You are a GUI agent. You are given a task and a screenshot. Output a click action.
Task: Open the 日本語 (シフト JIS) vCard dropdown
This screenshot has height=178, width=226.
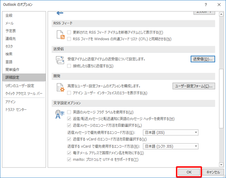(170, 146)
